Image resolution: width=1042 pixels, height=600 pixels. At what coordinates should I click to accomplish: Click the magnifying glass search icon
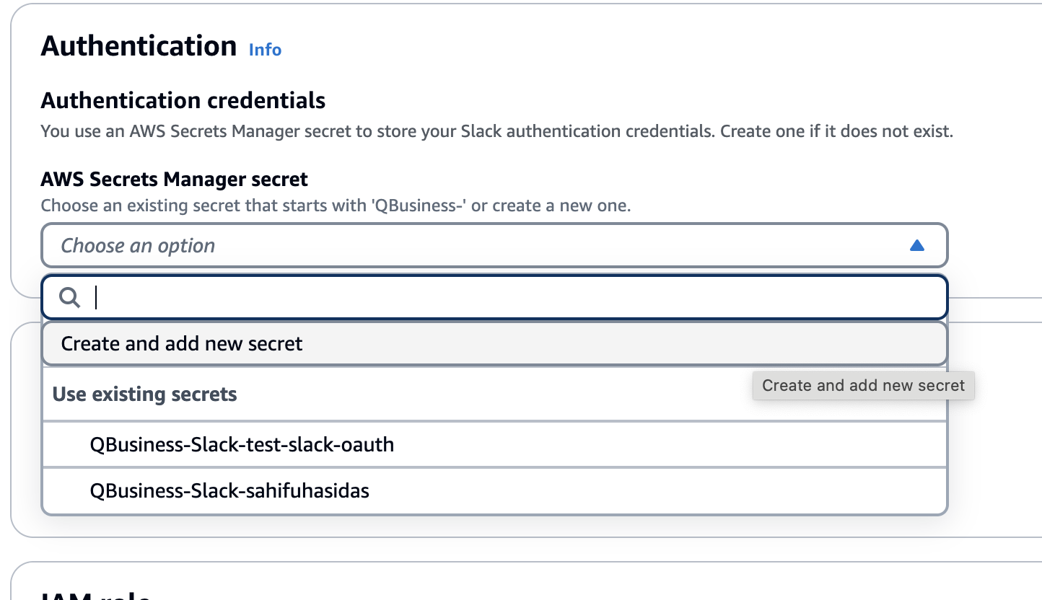70,297
